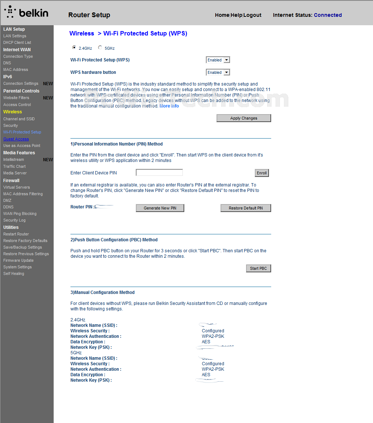The height and width of the screenshot is (423, 373).
Task: Click the Enroll button
Action: tap(262, 173)
